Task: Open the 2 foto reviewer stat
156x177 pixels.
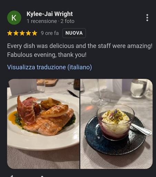Action: pyautogui.click(x=67, y=21)
